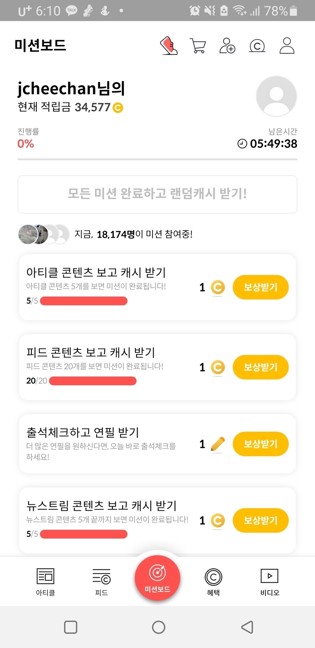315x648 pixels.
Task: Claim the 출석체크 pencil reward
Action: [x=260, y=444]
